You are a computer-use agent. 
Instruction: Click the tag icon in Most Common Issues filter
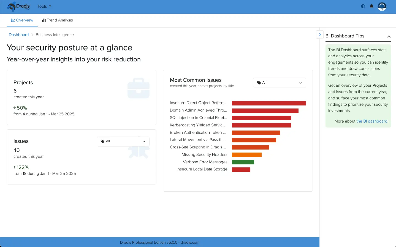click(x=259, y=83)
